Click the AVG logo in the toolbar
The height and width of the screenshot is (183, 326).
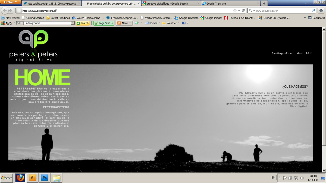[6, 23]
